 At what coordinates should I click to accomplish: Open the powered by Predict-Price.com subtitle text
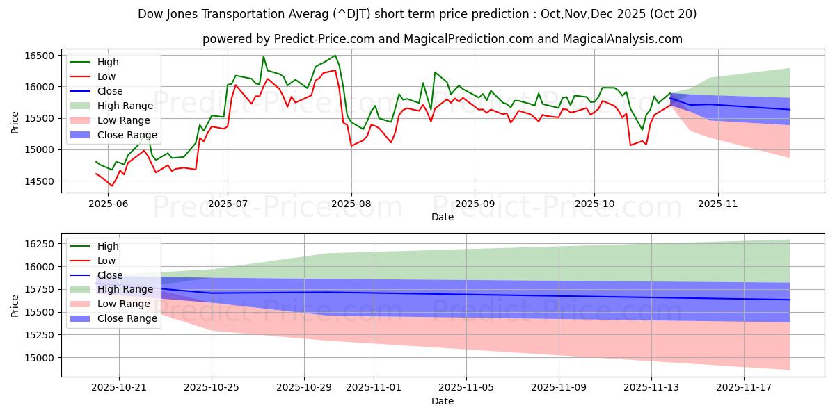click(x=443, y=39)
